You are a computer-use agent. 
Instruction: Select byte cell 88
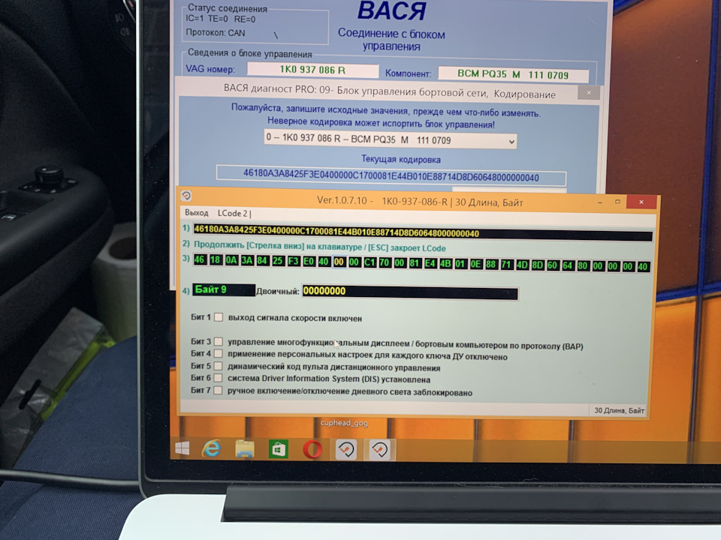[x=491, y=265]
